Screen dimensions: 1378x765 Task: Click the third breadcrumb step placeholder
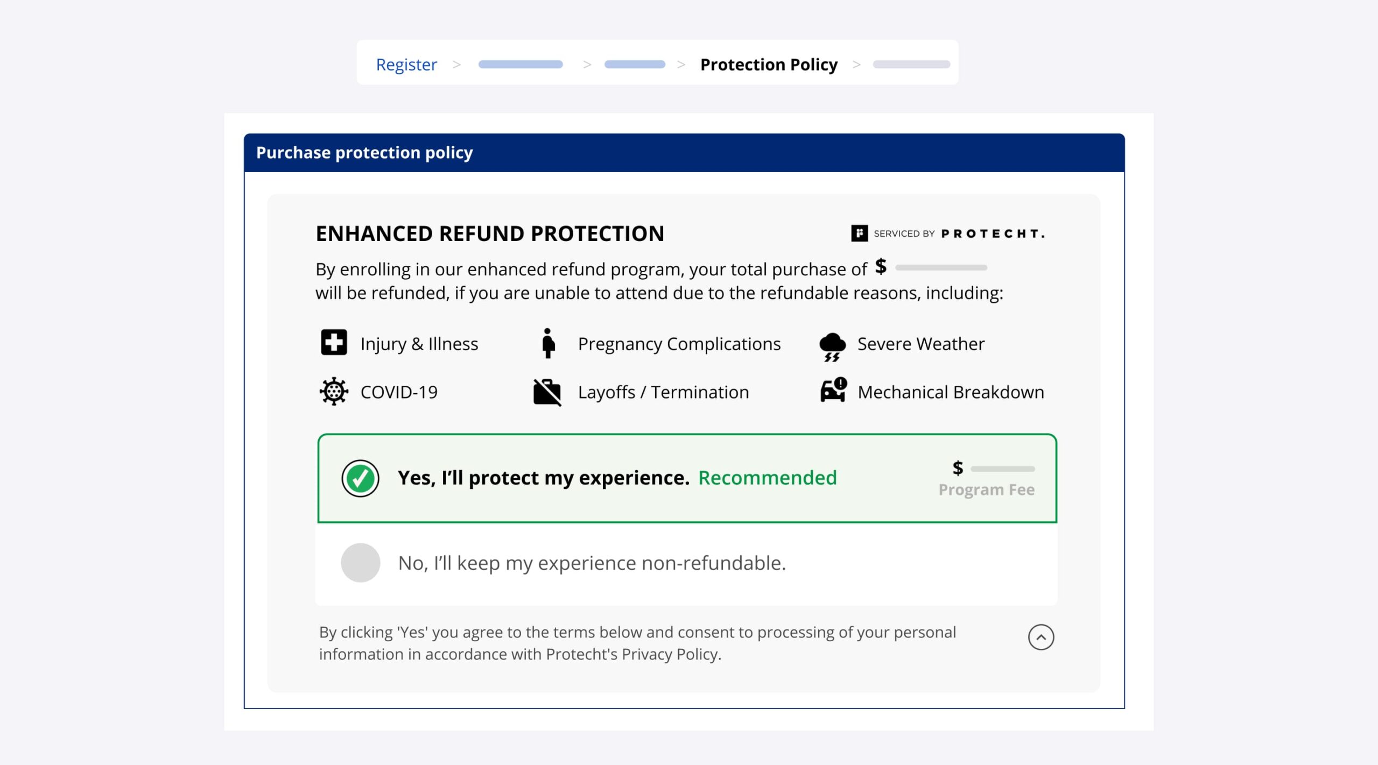click(635, 65)
